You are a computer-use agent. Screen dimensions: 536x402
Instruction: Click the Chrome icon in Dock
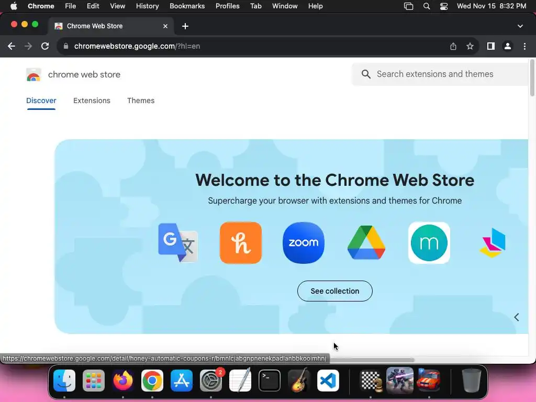tap(152, 381)
